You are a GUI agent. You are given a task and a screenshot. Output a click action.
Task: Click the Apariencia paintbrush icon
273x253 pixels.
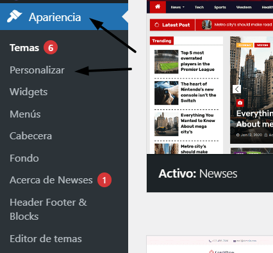click(14, 17)
